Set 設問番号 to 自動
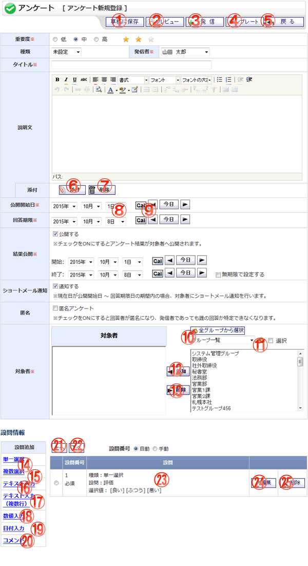The width and height of the screenshot is (308, 566). click(x=136, y=449)
